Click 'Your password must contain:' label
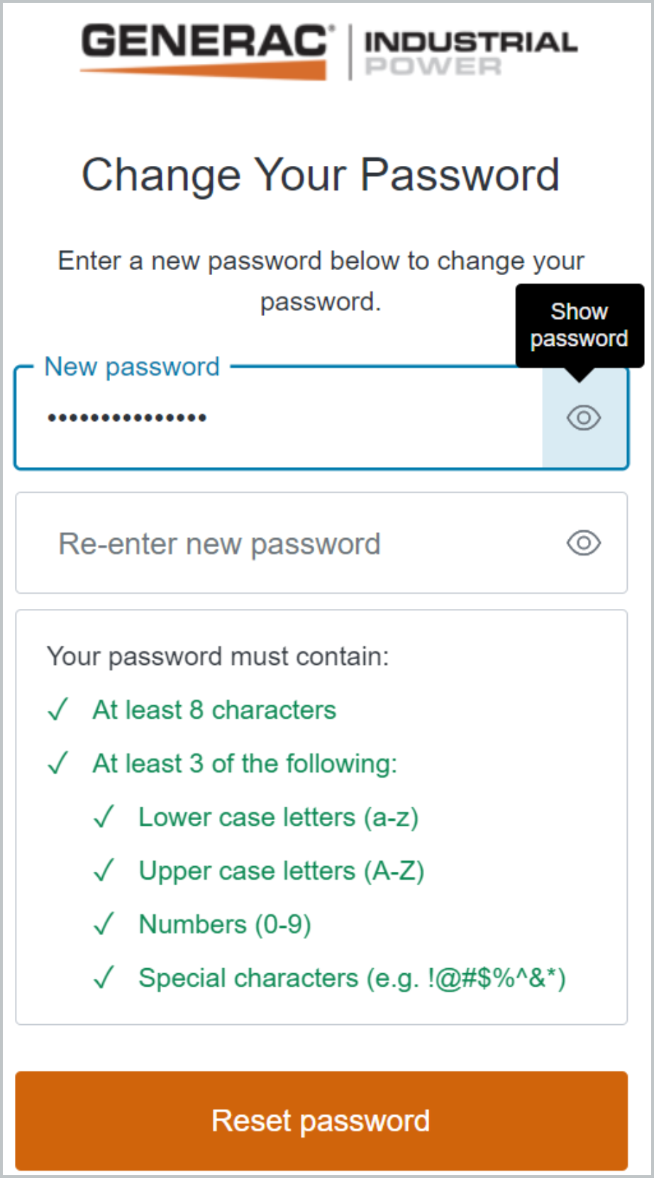The image size is (654, 1178). click(x=216, y=656)
